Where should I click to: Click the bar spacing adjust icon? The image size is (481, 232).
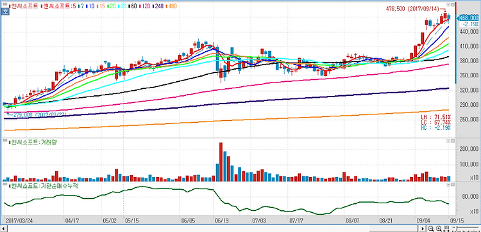coord(446,229)
